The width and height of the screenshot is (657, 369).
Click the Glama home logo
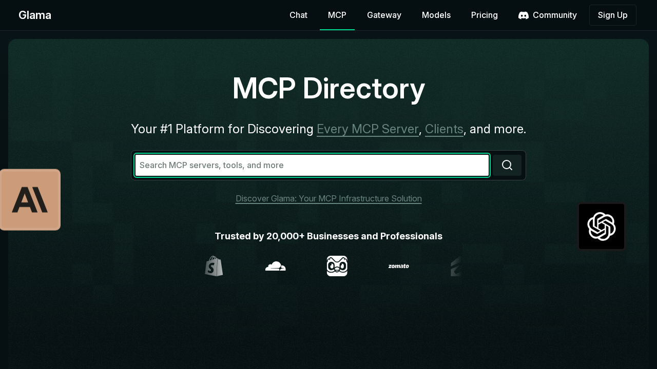[x=35, y=15]
